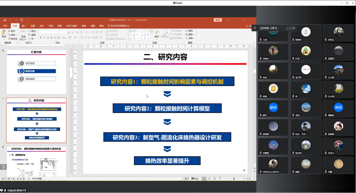Toggle Italic text formatting
This screenshot has height=193, width=356.
pos(44,38)
